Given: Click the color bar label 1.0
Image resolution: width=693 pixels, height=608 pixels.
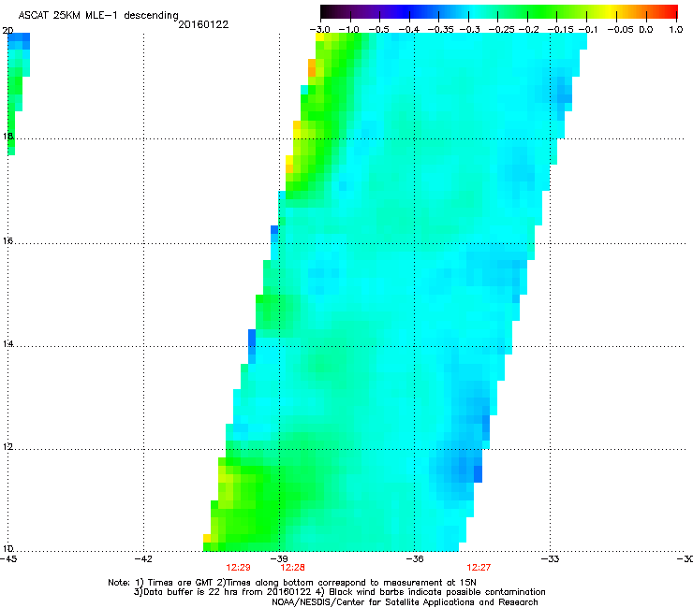Looking at the screenshot, I should [x=676, y=30].
